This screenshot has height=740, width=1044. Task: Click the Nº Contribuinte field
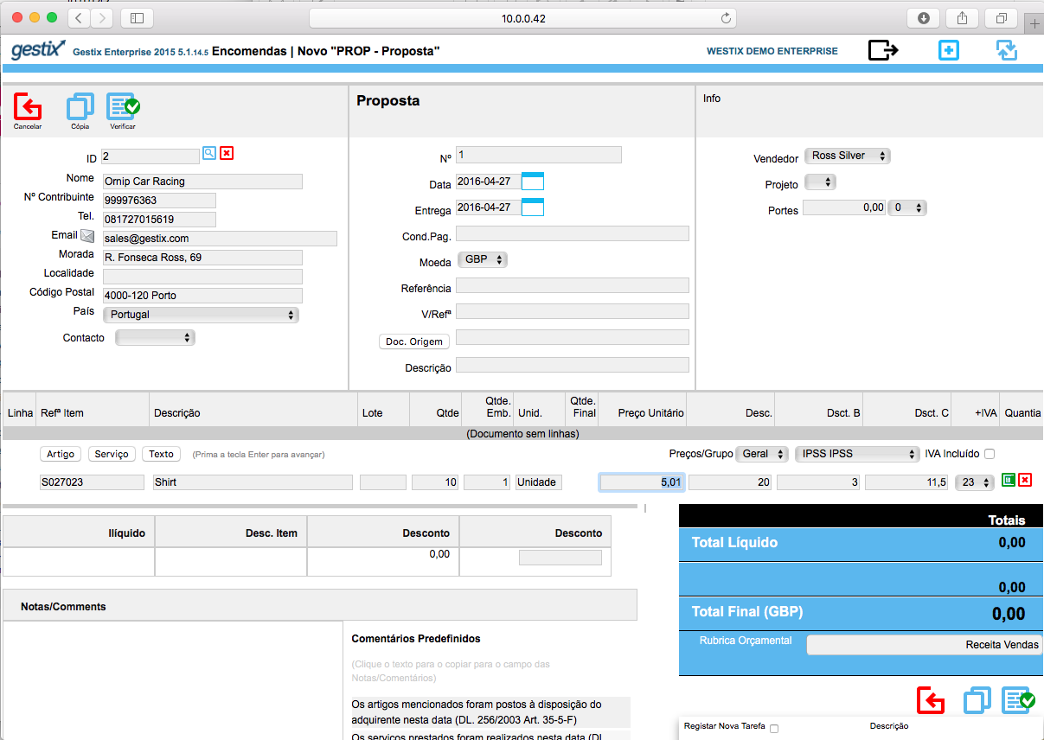pos(159,201)
